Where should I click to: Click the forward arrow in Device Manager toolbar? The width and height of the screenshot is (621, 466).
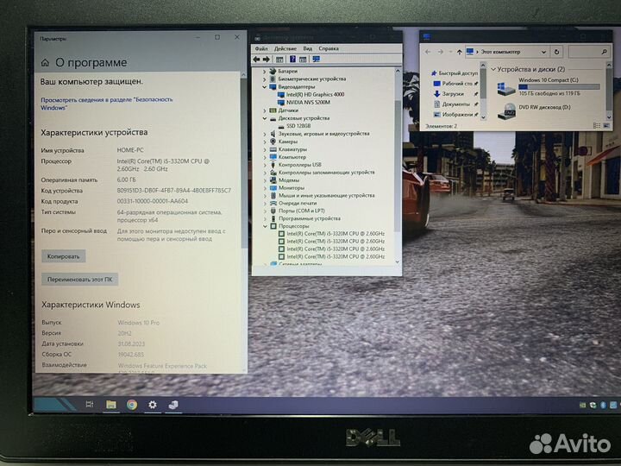pyautogui.click(x=267, y=59)
